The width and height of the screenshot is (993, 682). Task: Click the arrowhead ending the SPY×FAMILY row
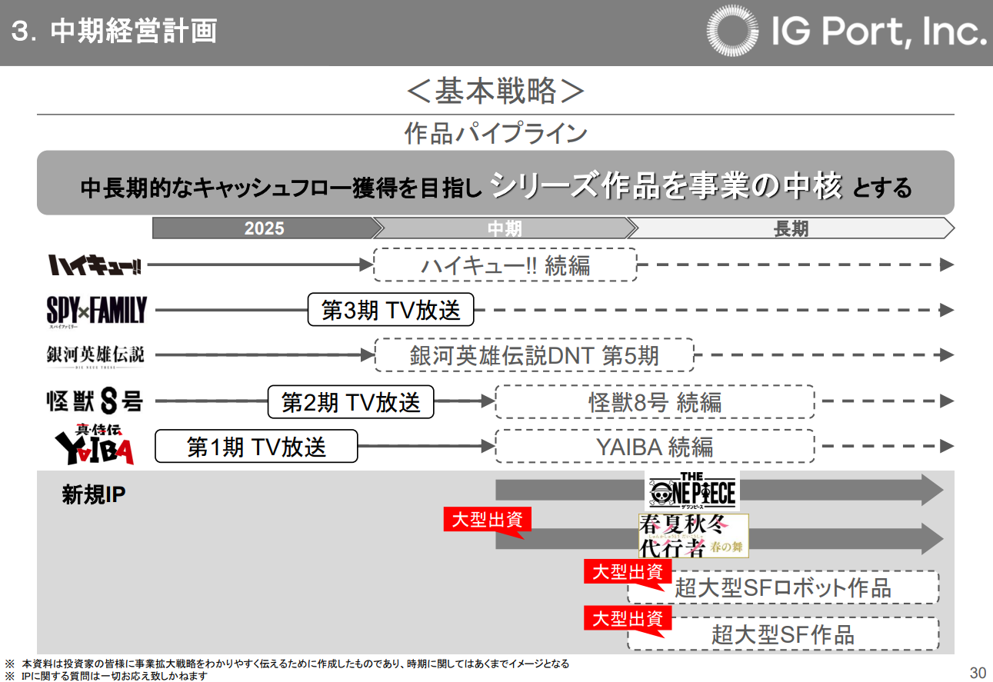click(x=948, y=311)
